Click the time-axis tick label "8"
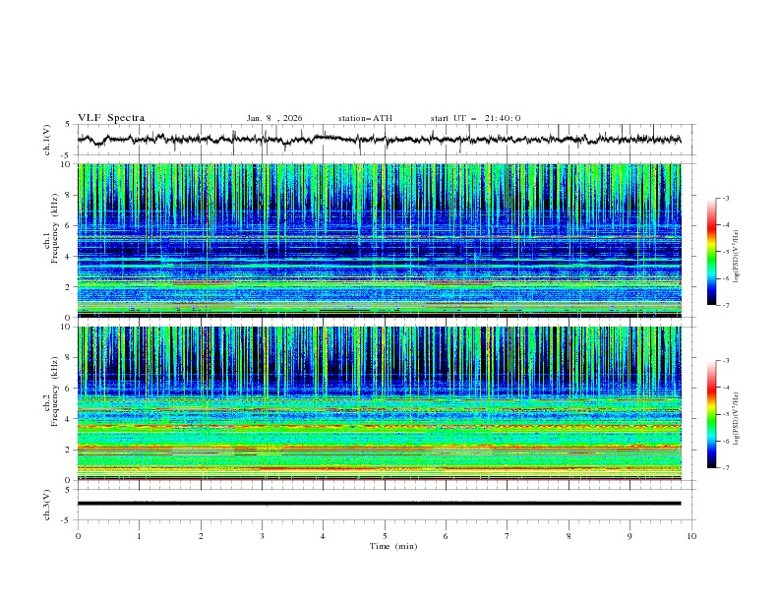 (x=569, y=536)
